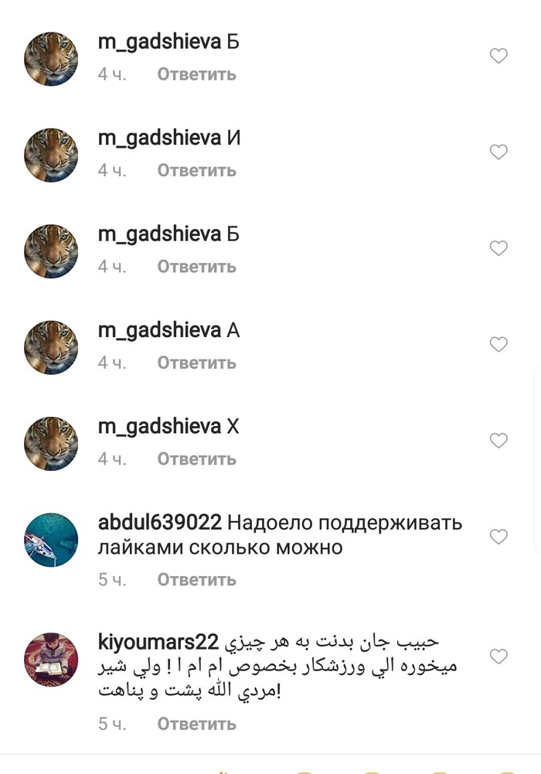Image resolution: width=541 pixels, height=774 pixels.
Task: Open tiger avatar beside the top comment
Action: (51, 59)
